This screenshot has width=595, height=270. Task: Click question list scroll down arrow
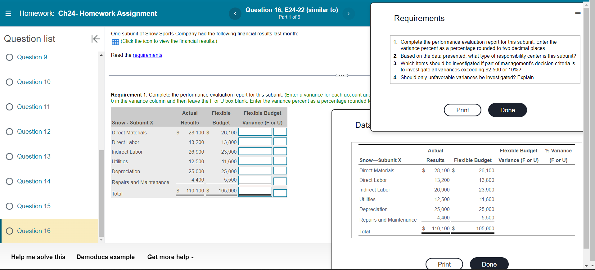pyautogui.click(x=101, y=240)
